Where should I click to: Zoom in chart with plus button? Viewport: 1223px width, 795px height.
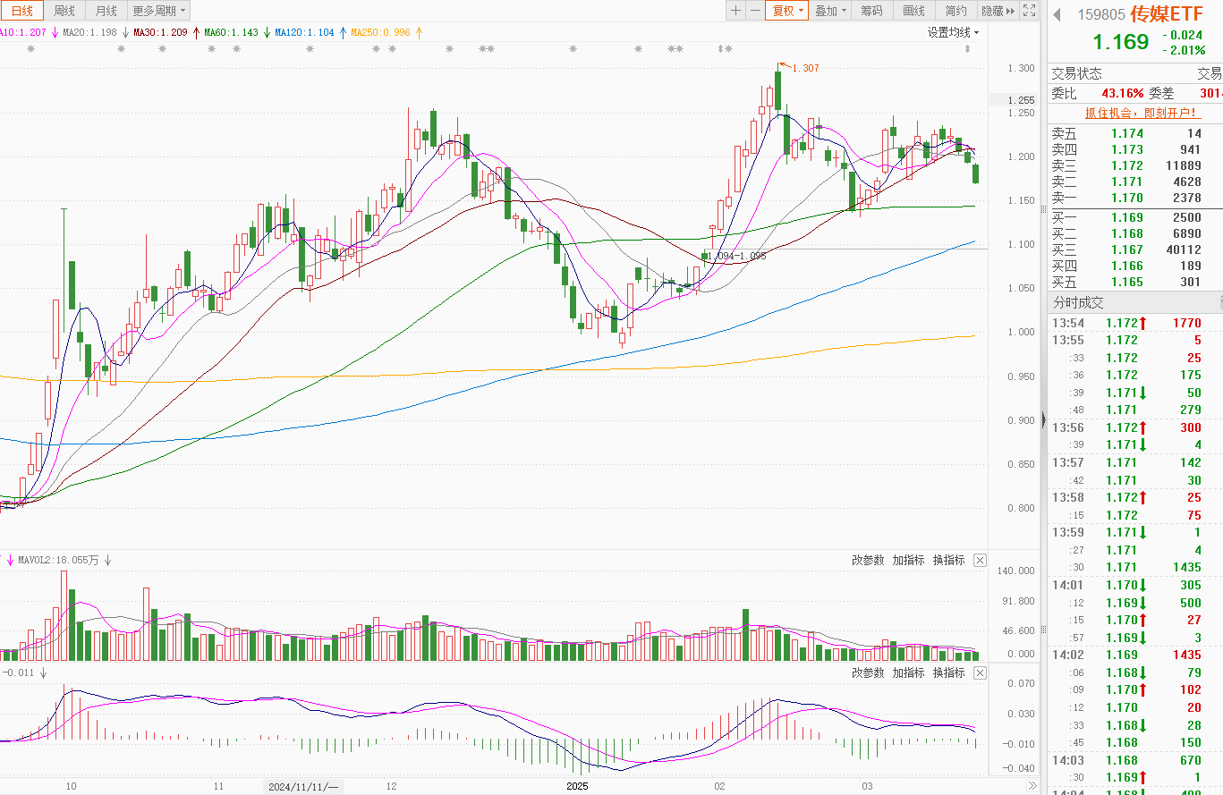pos(735,11)
